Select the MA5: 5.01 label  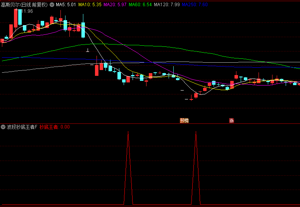point(66,5)
